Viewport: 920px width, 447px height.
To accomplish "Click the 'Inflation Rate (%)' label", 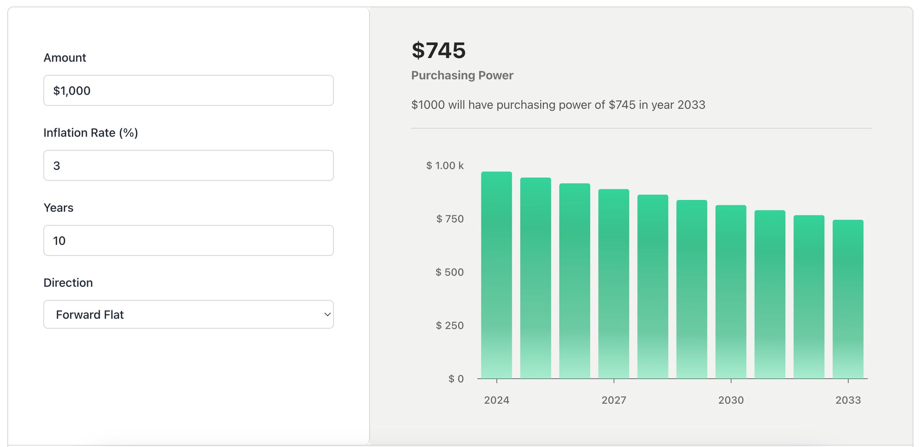I will [91, 133].
